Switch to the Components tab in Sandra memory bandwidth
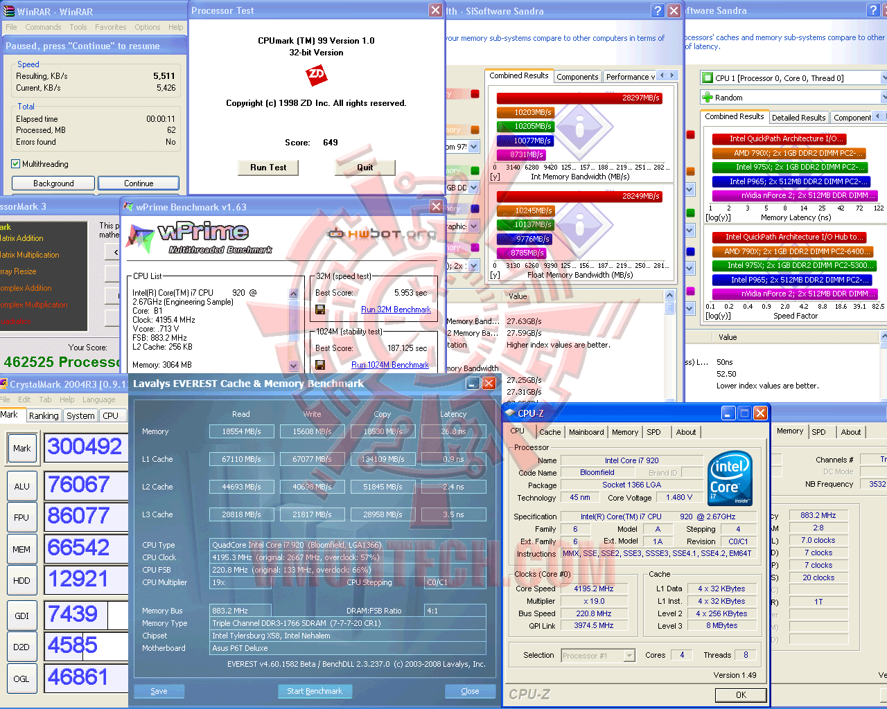Viewport: 887px width, 709px height. tap(577, 77)
